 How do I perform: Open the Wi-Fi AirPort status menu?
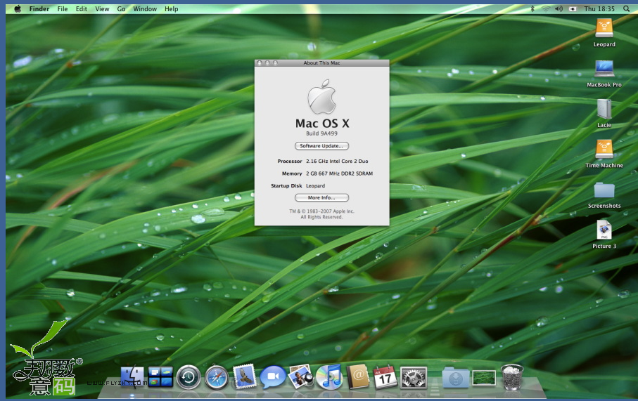pos(545,9)
